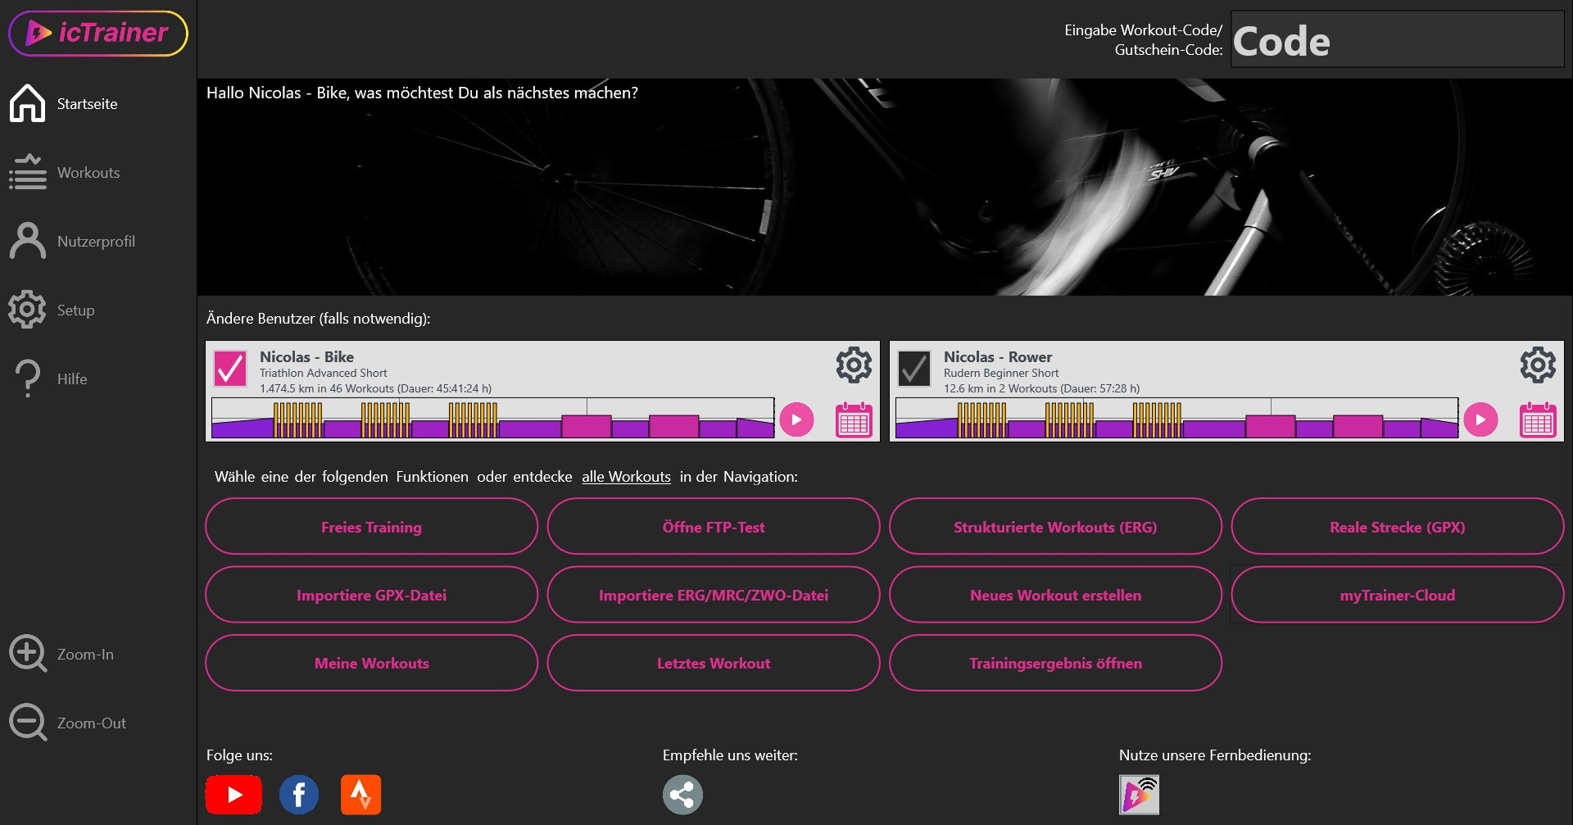The image size is (1573, 825).
Task: Click the 12.6 km in 2 Workouts stats
Action: [x=1041, y=388]
